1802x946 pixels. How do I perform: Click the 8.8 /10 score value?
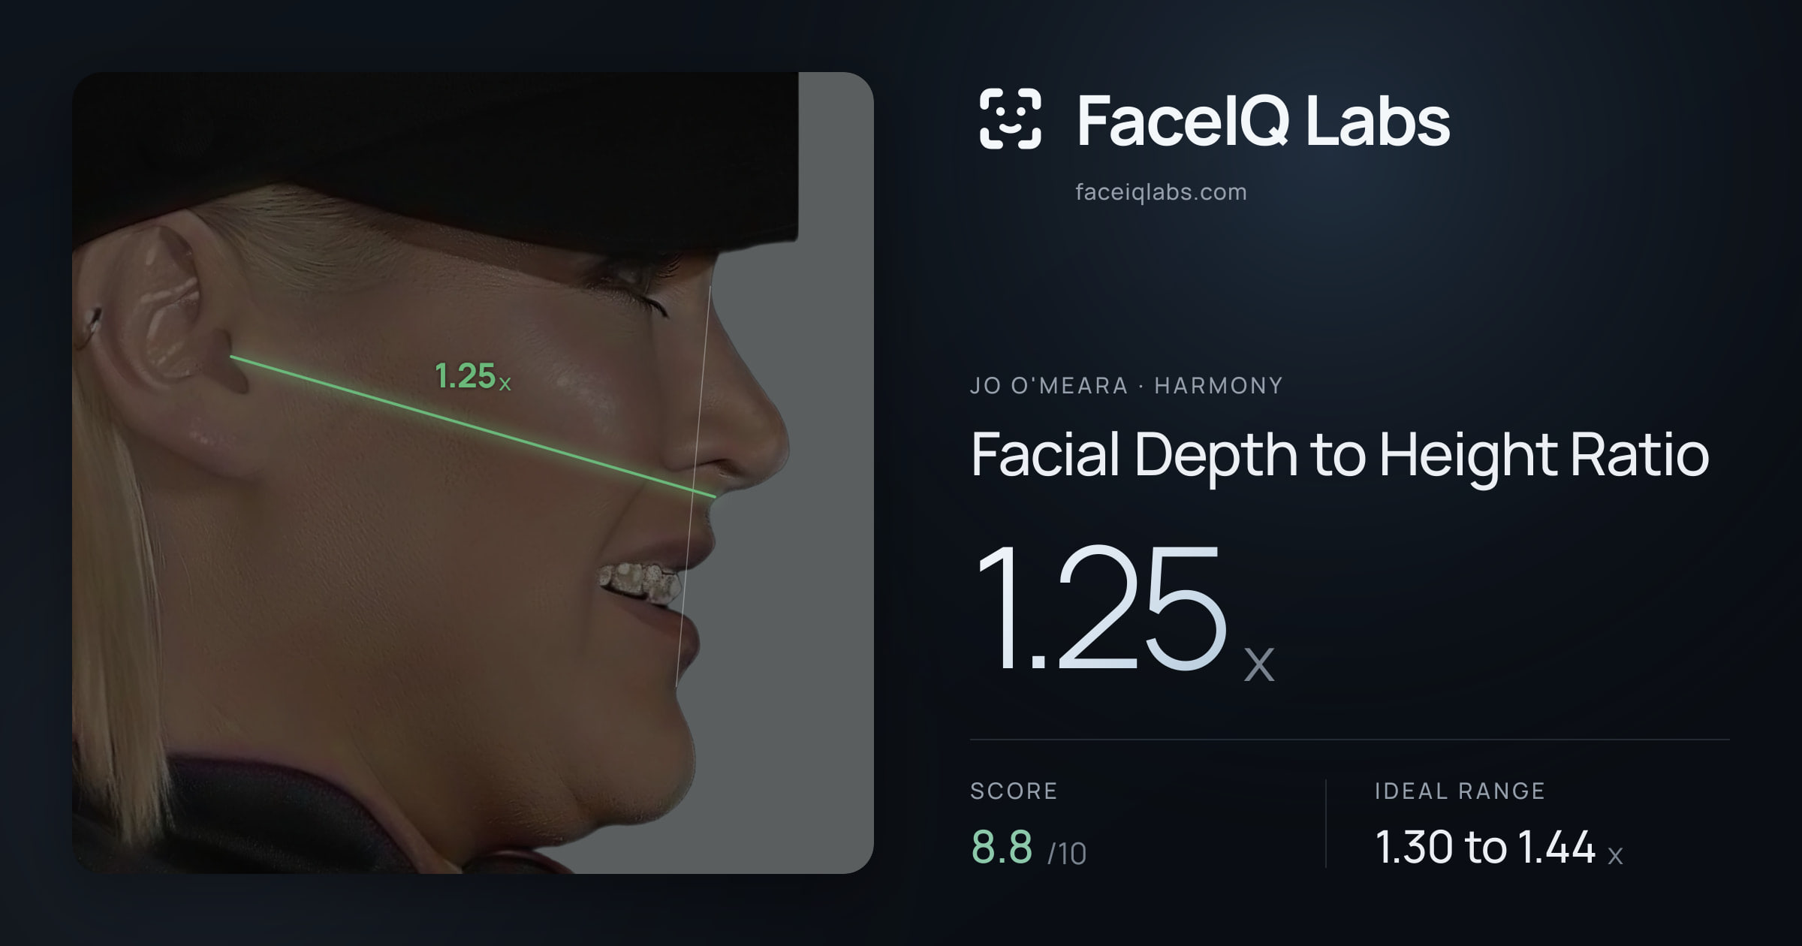tap(1029, 848)
